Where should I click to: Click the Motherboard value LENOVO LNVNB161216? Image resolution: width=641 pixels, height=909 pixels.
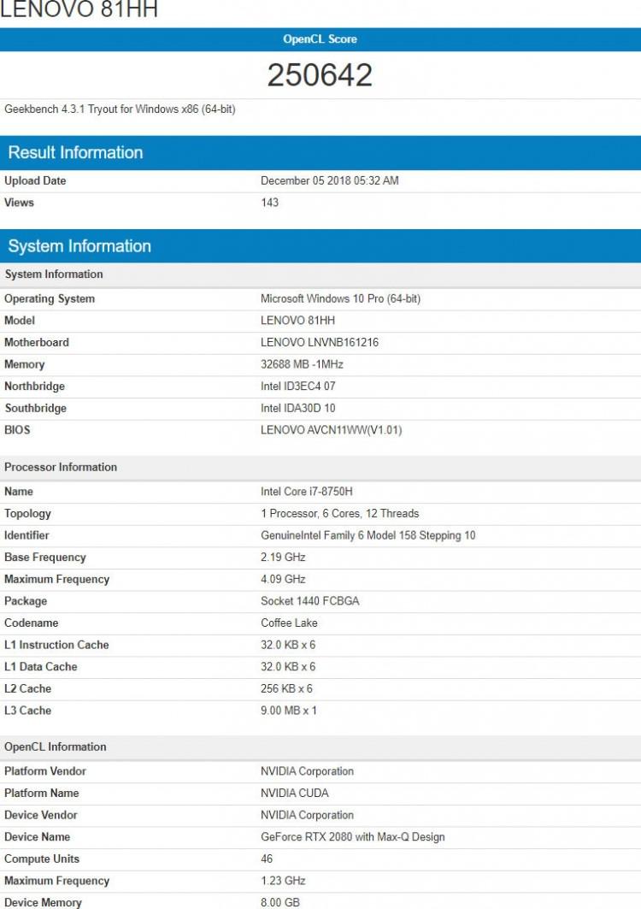point(319,343)
